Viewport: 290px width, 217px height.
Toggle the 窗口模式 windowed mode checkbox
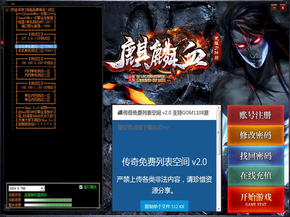(x=81, y=187)
